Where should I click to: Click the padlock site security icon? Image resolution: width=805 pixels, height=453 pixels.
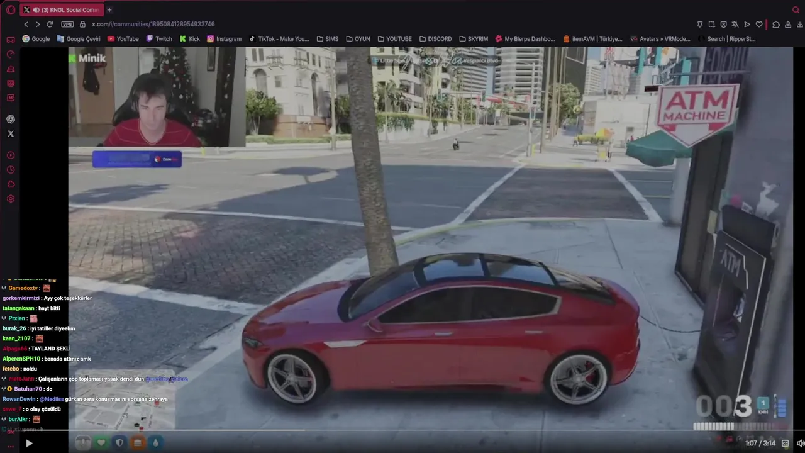tap(82, 24)
